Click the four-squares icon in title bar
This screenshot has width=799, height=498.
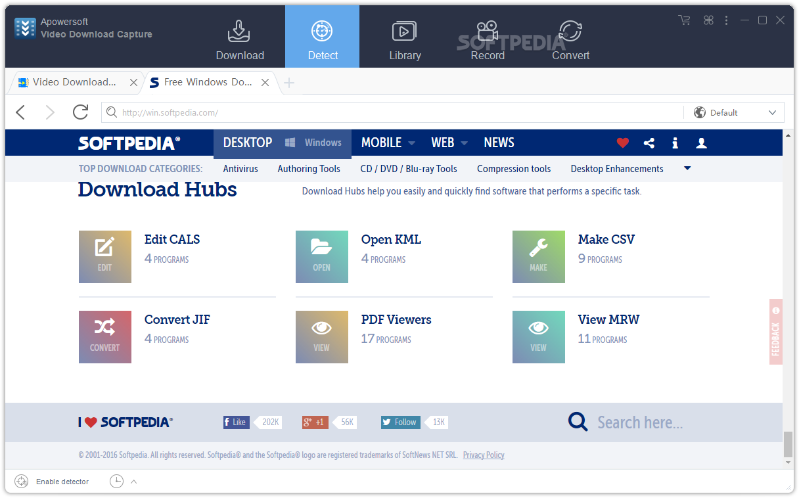tap(708, 20)
